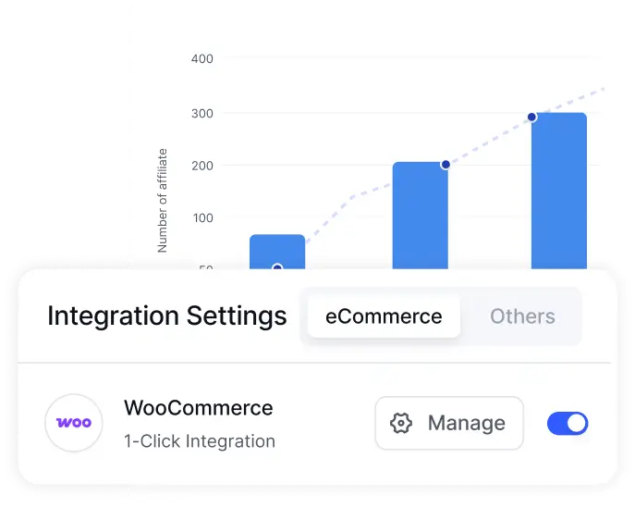
Task: Select the chart data point at 200
Action: 446,165
